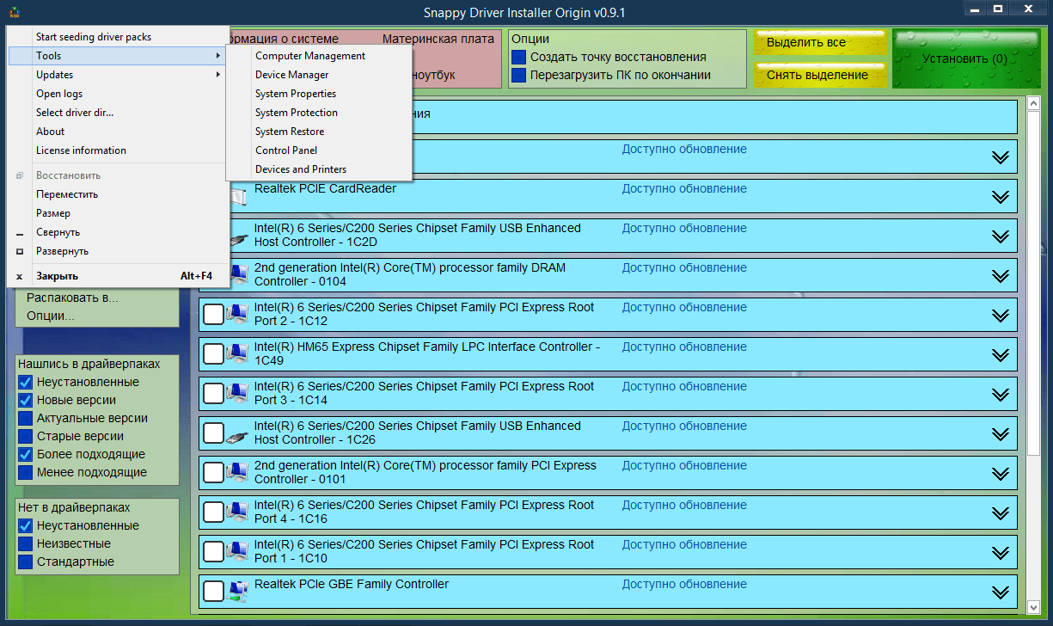Tick the checkbox for LPC Interface Controller 1C49
Screen dimensions: 1053x626
(213, 354)
